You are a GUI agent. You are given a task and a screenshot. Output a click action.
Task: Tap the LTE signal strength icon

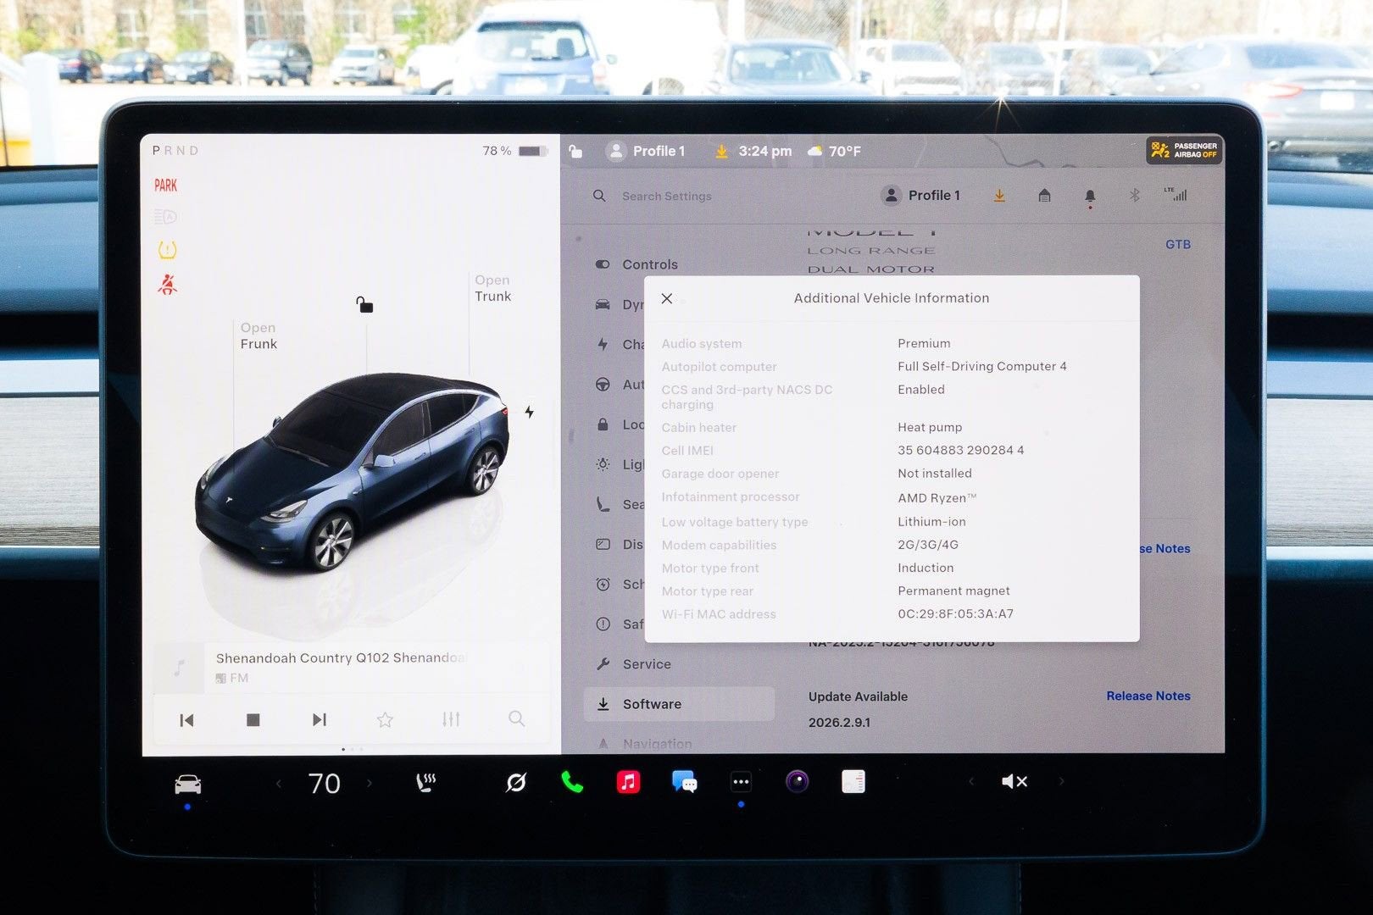1176,194
